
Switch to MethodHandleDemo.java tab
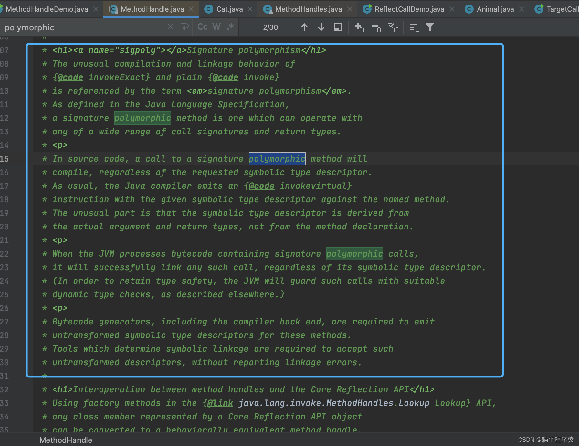click(x=47, y=9)
